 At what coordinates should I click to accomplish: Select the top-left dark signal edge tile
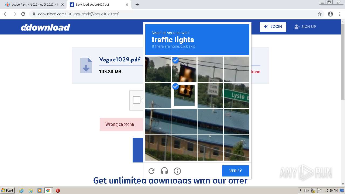click(x=158, y=69)
